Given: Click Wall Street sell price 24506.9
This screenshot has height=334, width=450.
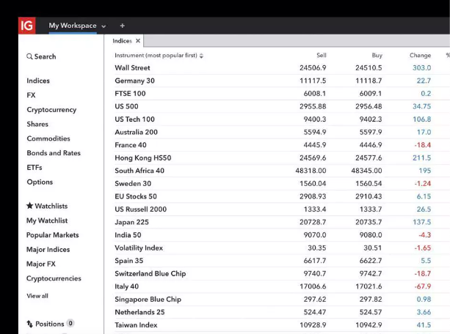Looking at the screenshot, I should pyautogui.click(x=313, y=68).
